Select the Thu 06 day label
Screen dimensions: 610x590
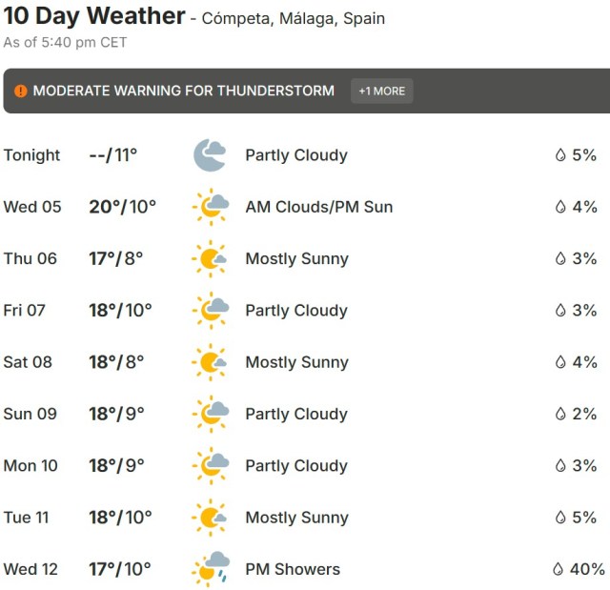coord(30,259)
